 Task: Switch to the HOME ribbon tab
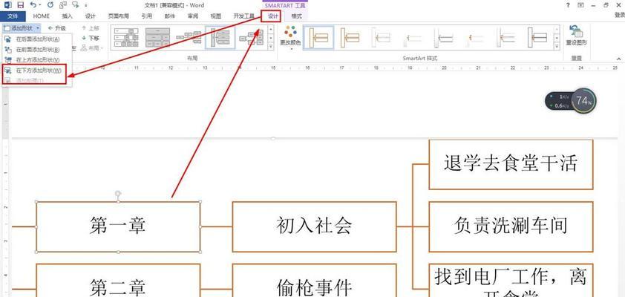coord(42,16)
